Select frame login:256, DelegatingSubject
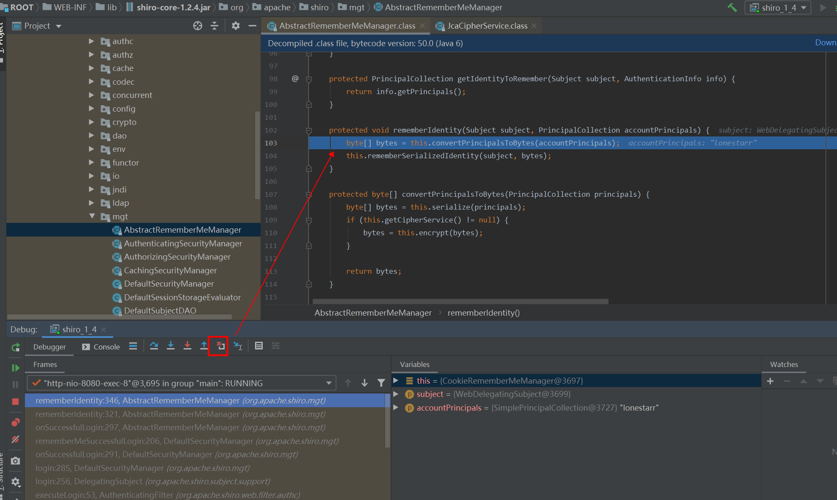 click(205, 481)
